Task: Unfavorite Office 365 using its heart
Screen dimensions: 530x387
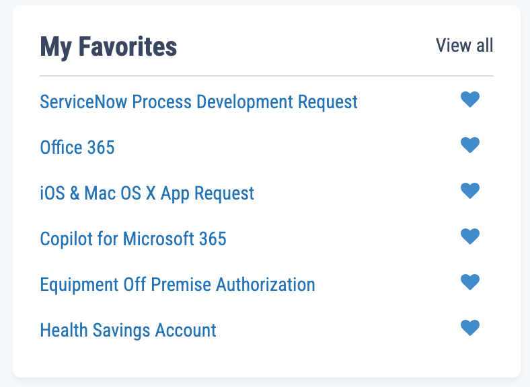Action: 469,144
